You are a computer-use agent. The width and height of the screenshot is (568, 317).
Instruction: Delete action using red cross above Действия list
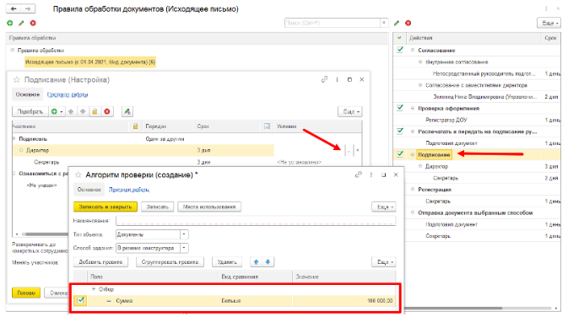(408, 23)
